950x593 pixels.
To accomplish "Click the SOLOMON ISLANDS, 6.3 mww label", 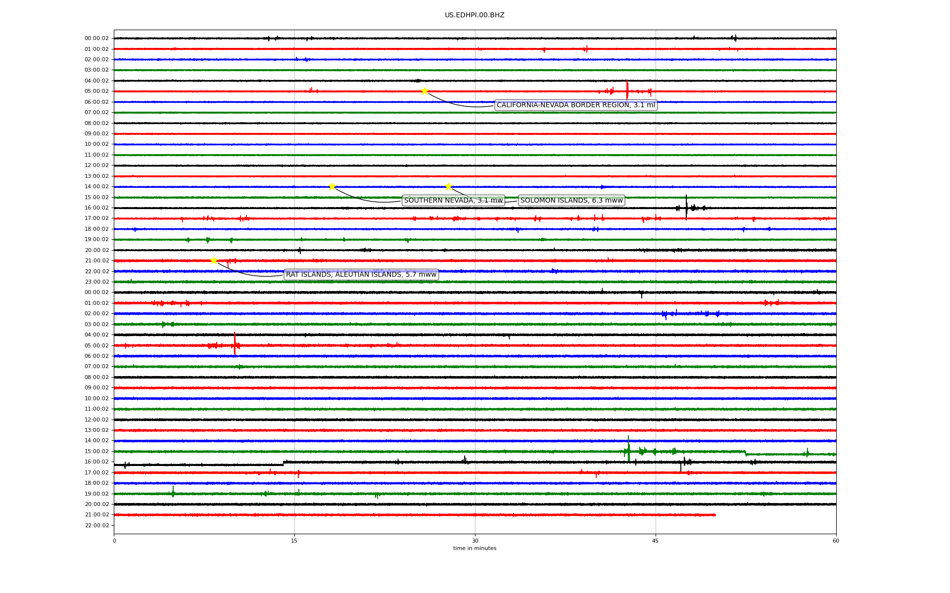I will click(571, 201).
